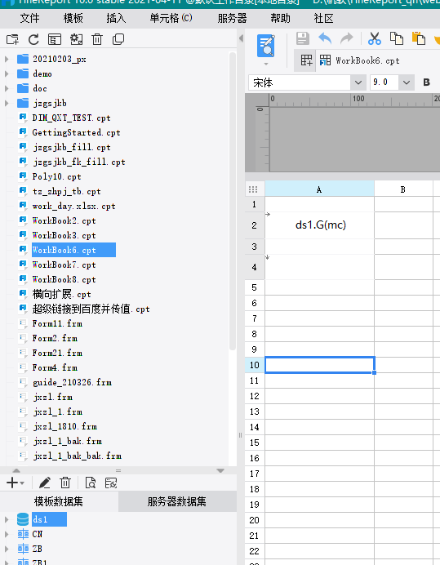Refresh the template file tree

[x=33, y=39]
